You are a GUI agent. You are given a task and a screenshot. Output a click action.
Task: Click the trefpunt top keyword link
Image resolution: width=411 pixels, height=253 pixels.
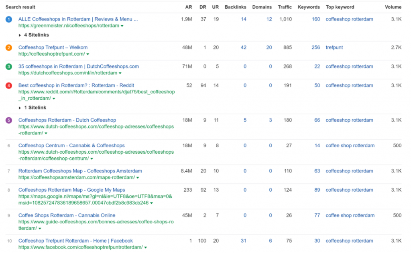coord(334,47)
